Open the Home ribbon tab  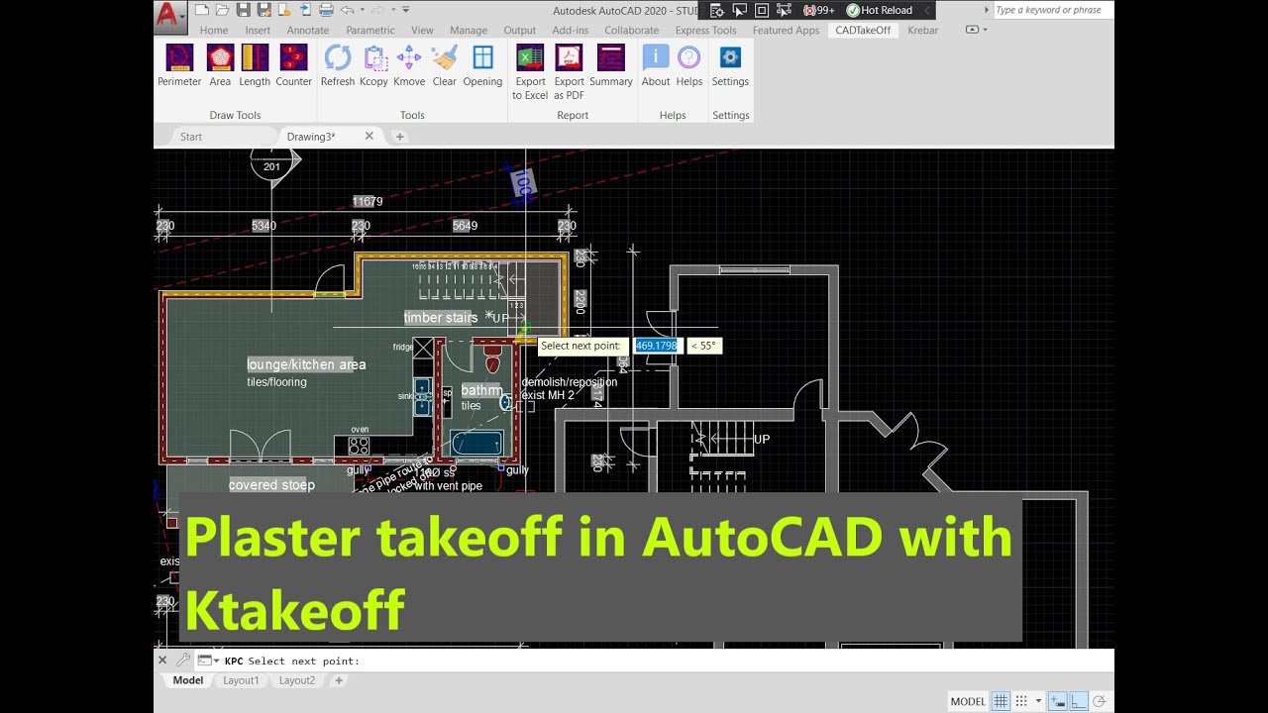click(214, 30)
